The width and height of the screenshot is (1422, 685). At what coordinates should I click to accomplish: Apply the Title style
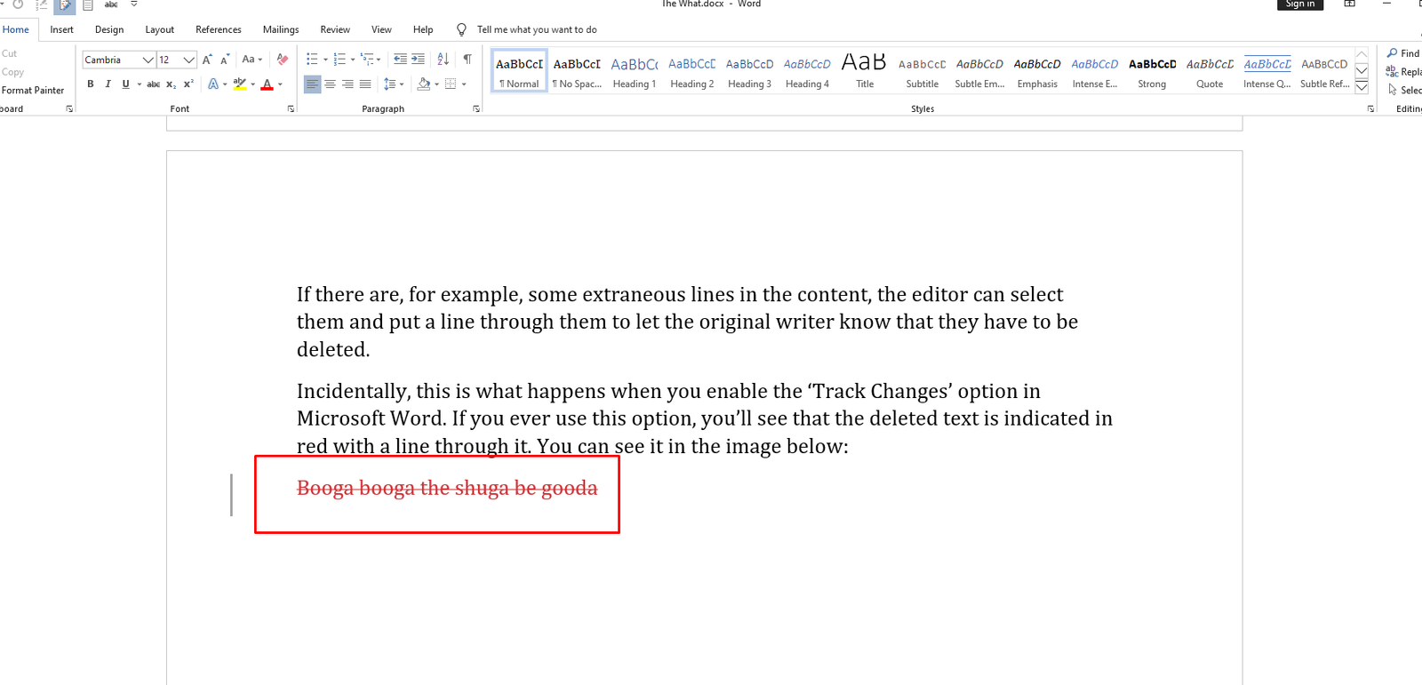coord(865,71)
